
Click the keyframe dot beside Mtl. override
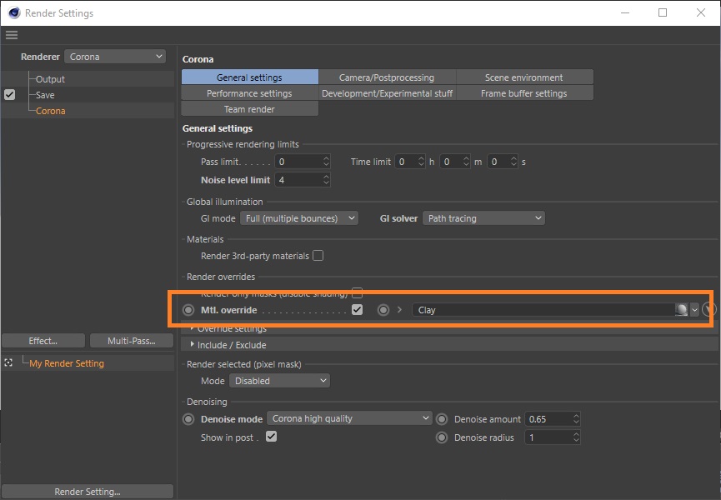pyautogui.click(x=188, y=310)
